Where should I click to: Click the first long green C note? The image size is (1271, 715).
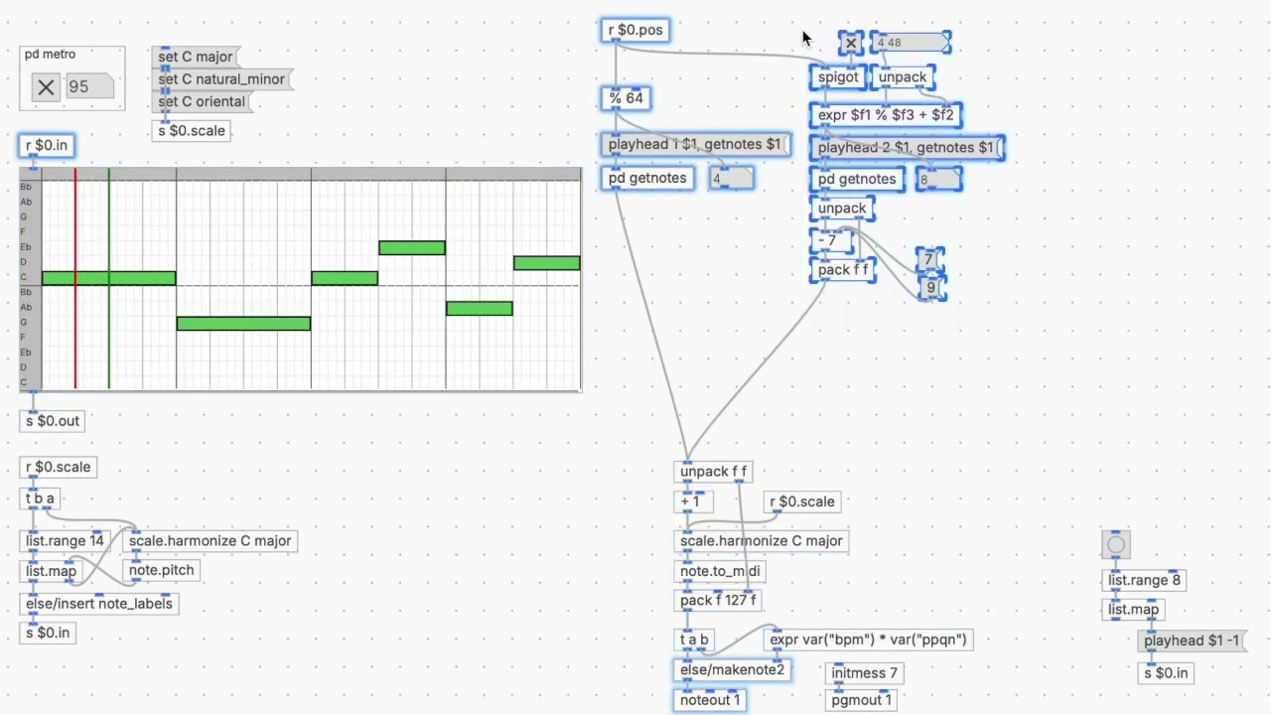[109, 278]
